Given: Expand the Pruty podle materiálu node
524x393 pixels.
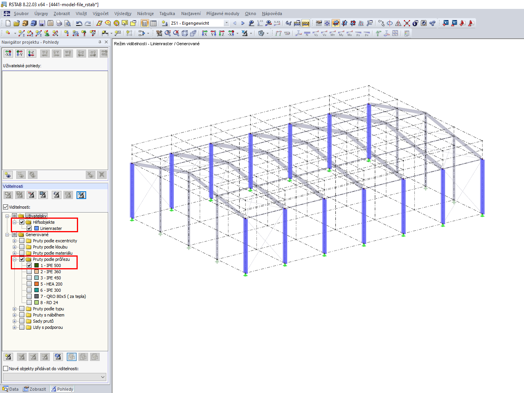Looking at the screenshot, I should point(15,253).
